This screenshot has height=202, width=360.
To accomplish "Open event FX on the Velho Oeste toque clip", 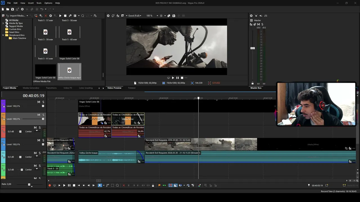I will 139,162.
